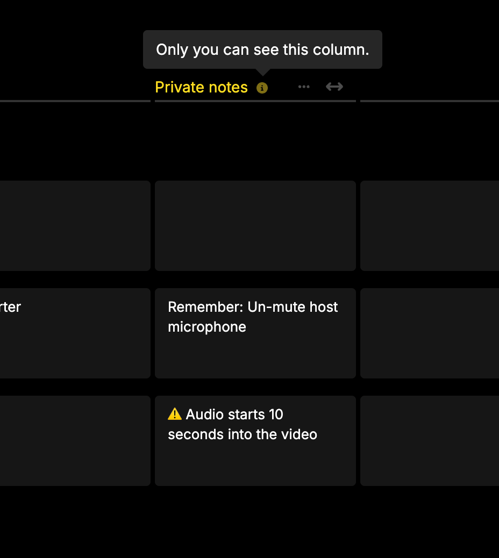The image size is (499, 558).
Task: Click the text 'seconds into the video'
Action: pos(243,434)
